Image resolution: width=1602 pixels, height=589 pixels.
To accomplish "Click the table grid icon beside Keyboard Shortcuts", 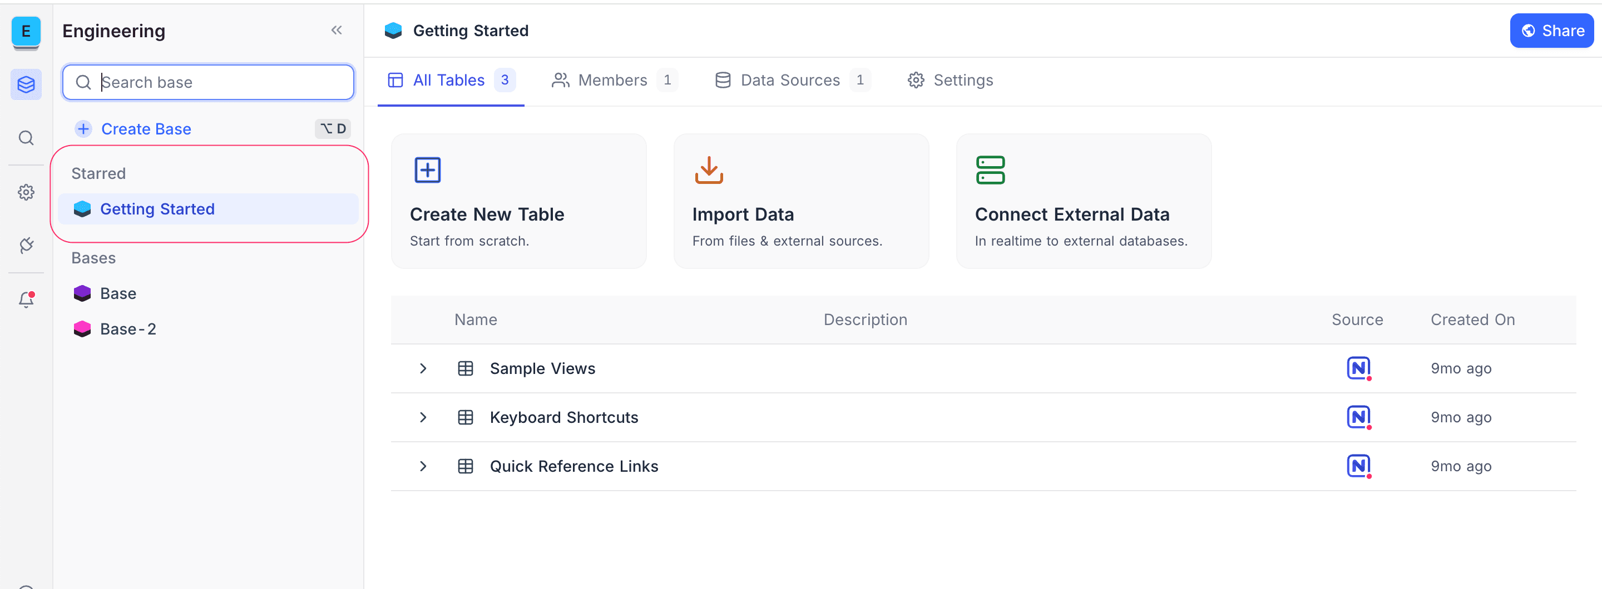I will pyautogui.click(x=465, y=417).
